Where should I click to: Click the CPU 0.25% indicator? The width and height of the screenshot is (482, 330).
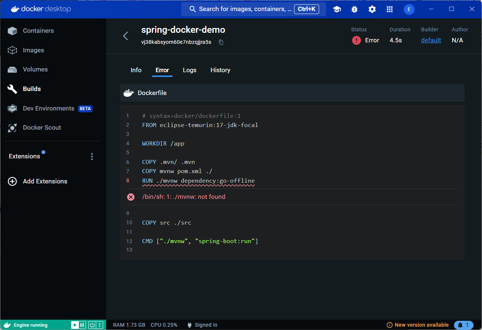click(164, 325)
